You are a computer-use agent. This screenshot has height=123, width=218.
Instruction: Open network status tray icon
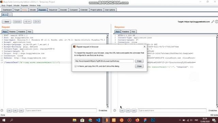(x=188, y=120)
